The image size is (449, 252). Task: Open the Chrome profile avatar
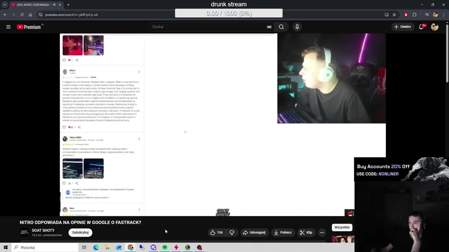click(435, 15)
